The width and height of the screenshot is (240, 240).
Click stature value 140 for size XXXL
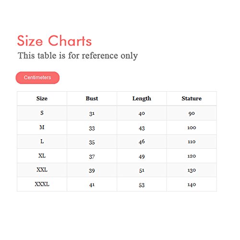point(192,185)
